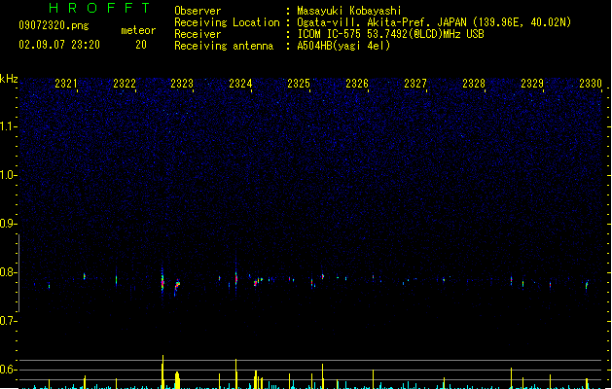The width and height of the screenshot is (612, 389).
Task: Click the 1.1 kHz axis label
Action: [9, 126]
